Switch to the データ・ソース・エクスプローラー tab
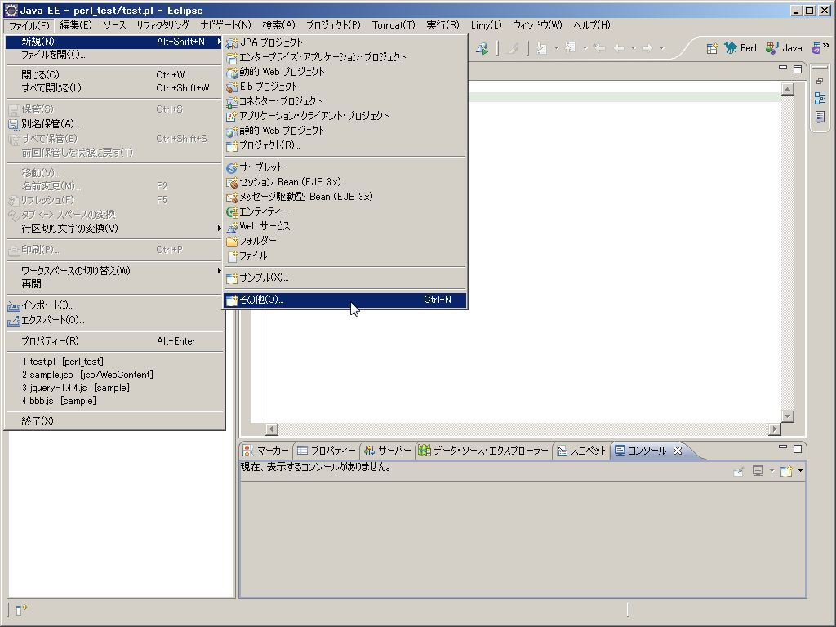The image size is (836, 627). point(483,451)
